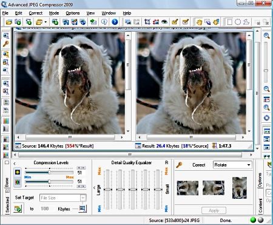This screenshot has height=225, width=273.
Task: Click the open folder icon in the toolbar
Action: pos(8,22)
